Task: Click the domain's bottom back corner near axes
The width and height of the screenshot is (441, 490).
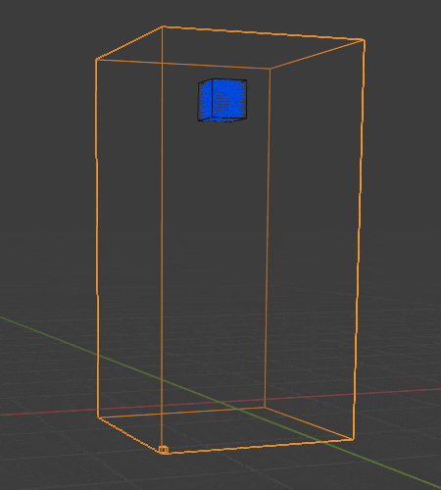Action: pyautogui.click(x=265, y=408)
